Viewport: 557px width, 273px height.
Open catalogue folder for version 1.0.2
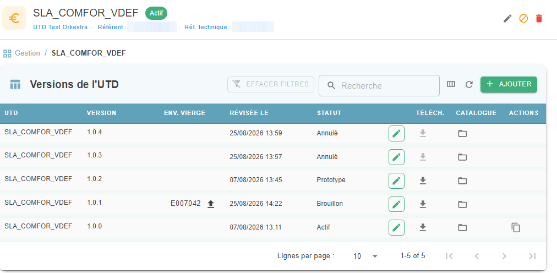(462, 181)
